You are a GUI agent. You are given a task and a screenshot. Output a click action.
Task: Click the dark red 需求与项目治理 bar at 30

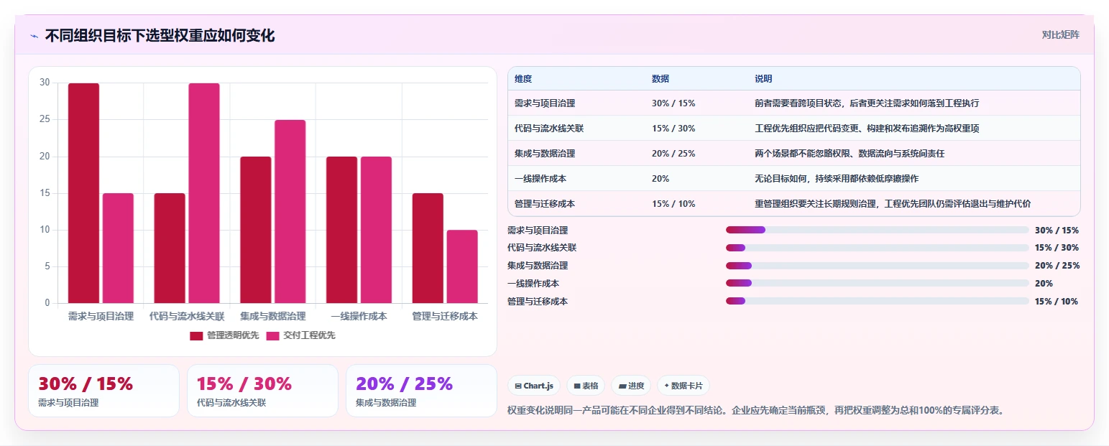[83, 193]
